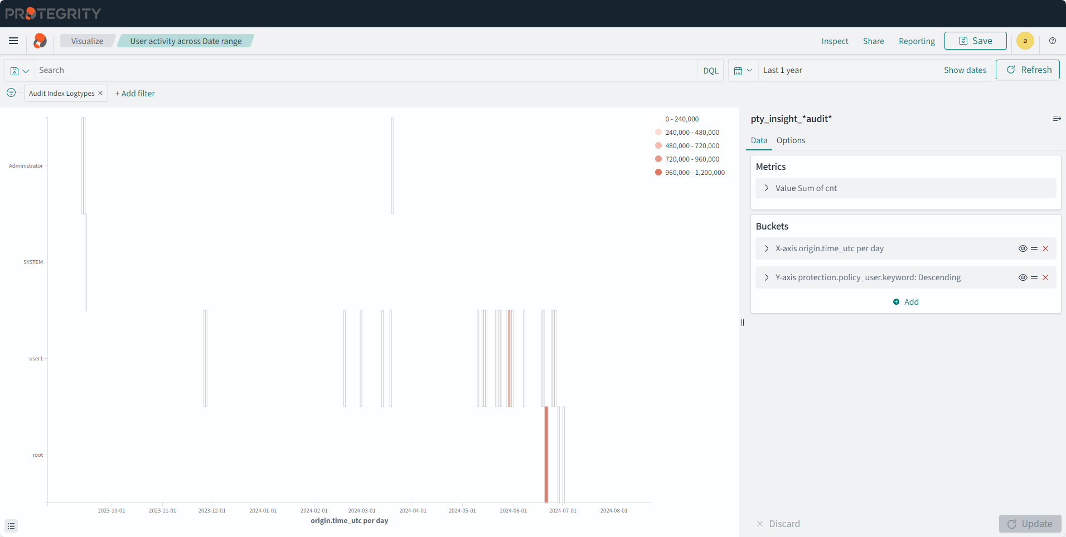The image size is (1066, 537).
Task: Toggle visibility of the Y-axis bucket
Action: coord(1023,277)
